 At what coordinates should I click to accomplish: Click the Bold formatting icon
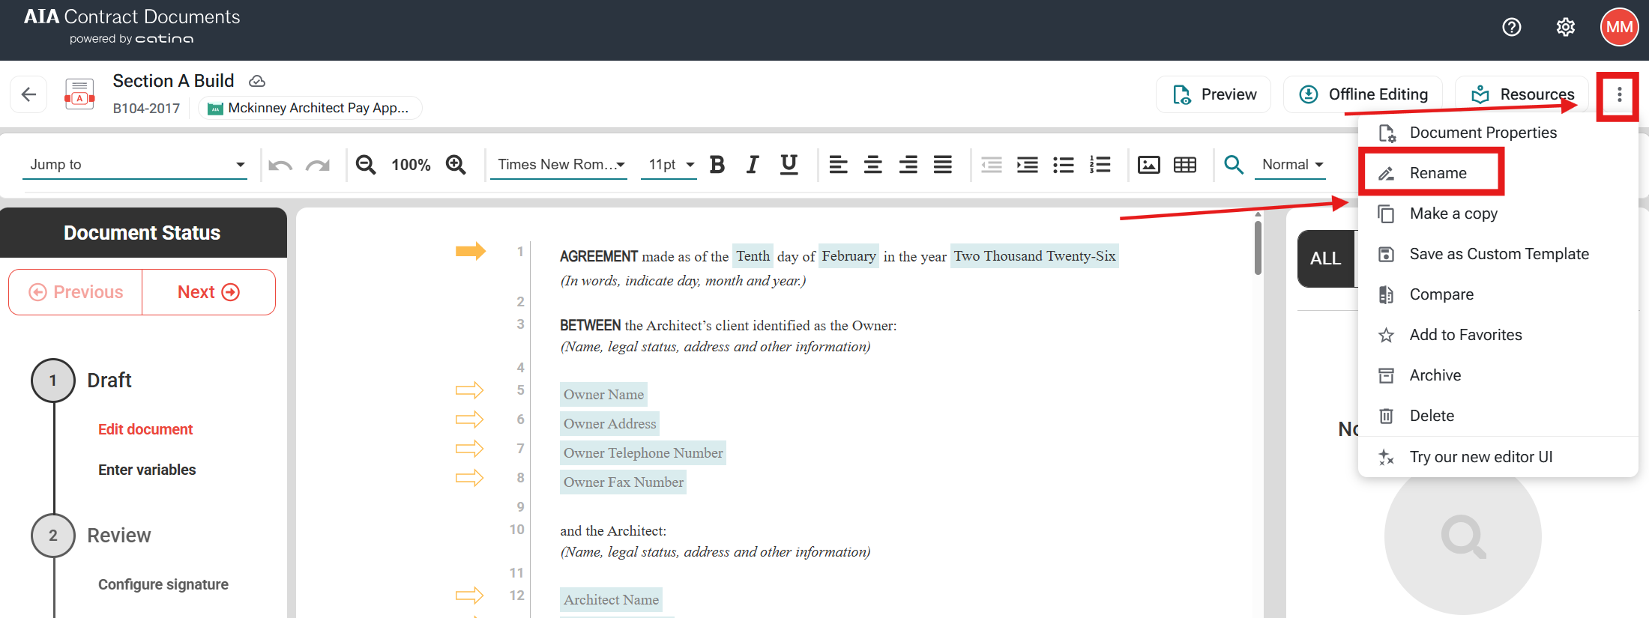[717, 165]
